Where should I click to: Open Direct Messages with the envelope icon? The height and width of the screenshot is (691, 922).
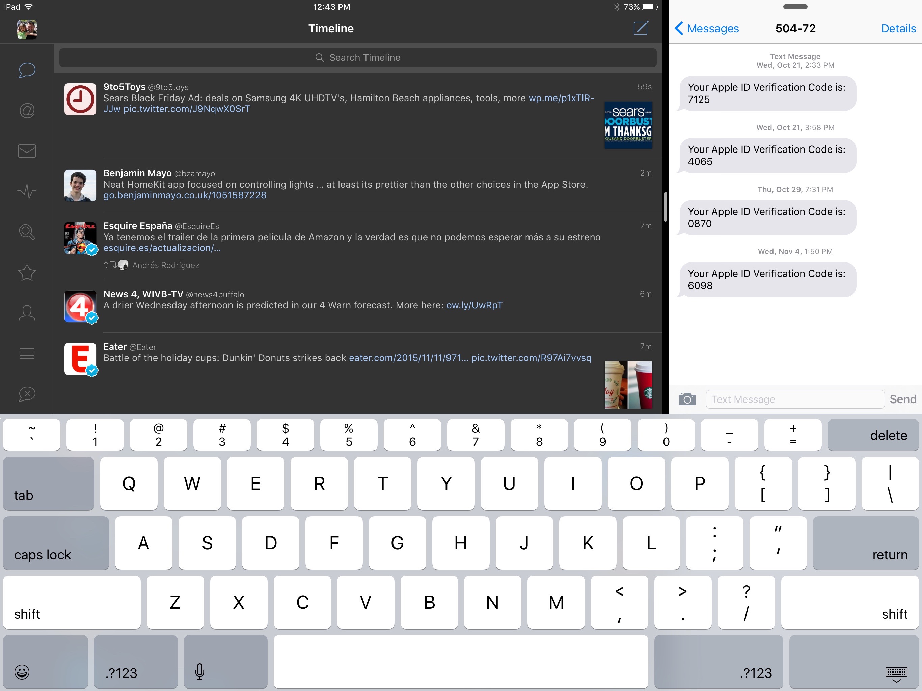click(26, 151)
